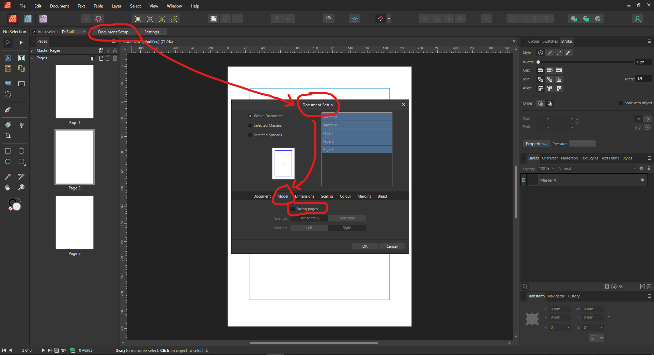The width and height of the screenshot is (654, 355).
Task: Switch to Character panel tab
Action: [550, 158]
